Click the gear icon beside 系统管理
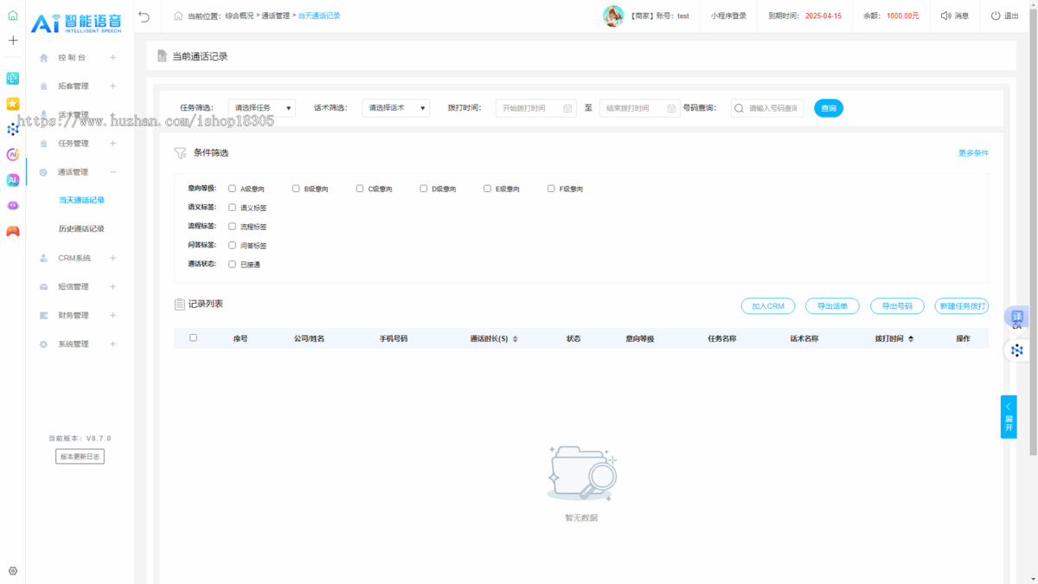 click(43, 344)
